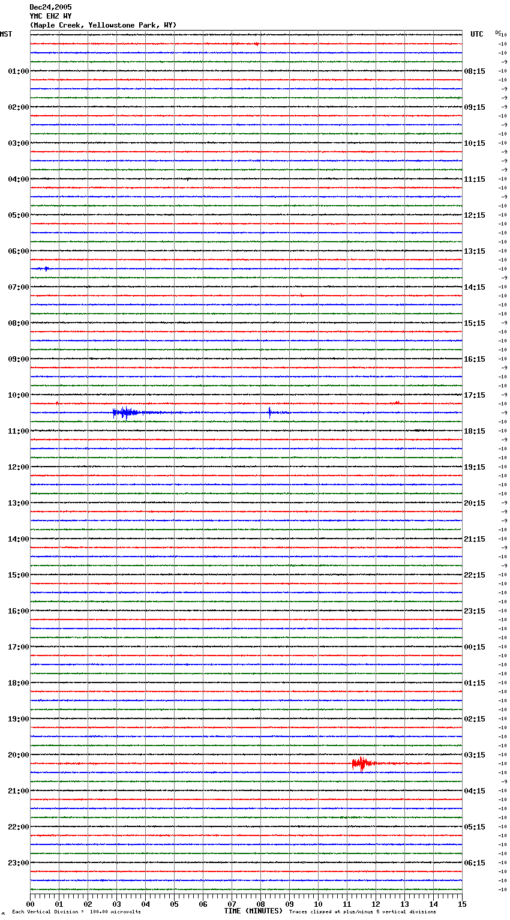The image size is (510, 920).
Task: Select the 02:00 MST hour label
Action: pos(19,107)
